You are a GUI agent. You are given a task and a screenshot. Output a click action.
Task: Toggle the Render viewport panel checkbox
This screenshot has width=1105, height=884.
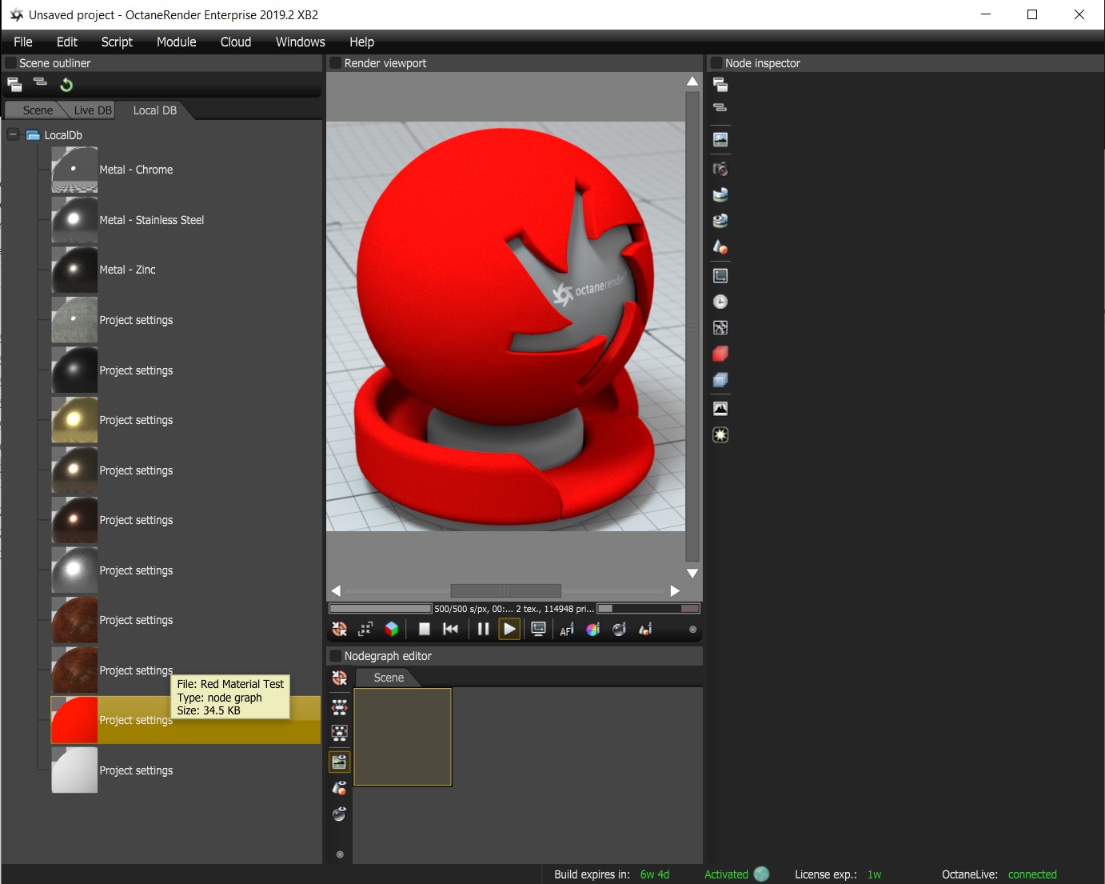pyautogui.click(x=336, y=63)
